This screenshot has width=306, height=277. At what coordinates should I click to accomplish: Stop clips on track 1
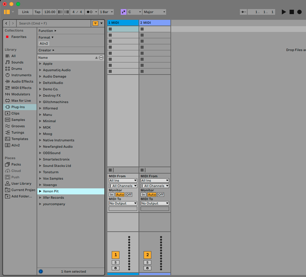[x=110, y=170]
